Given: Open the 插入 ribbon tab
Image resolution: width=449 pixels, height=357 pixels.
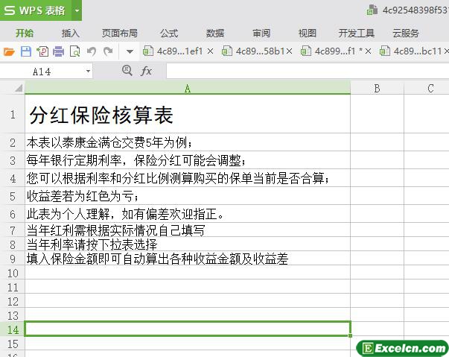Looking at the screenshot, I should tap(71, 34).
